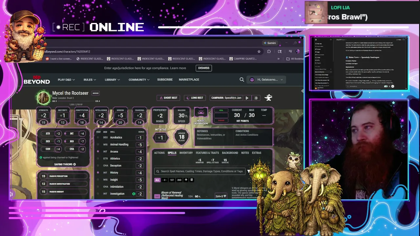The width and height of the screenshot is (420, 236).
Task: Open the campaign game log list icon
Action: (x=256, y=98)
